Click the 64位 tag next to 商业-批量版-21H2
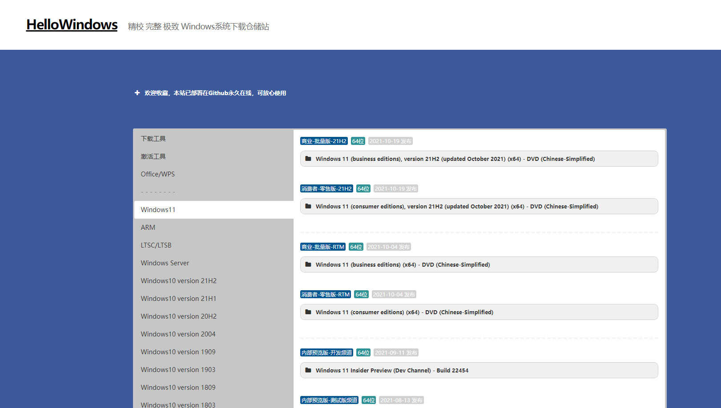 358,141
